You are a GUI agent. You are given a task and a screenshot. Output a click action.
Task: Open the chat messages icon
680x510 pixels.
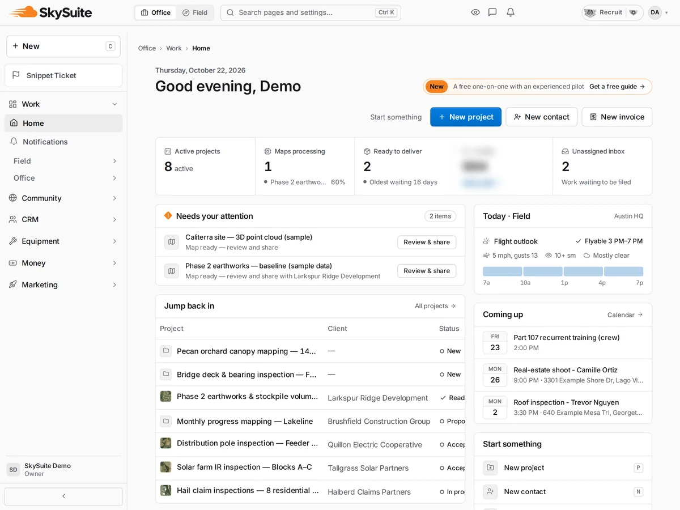[492, 12]
